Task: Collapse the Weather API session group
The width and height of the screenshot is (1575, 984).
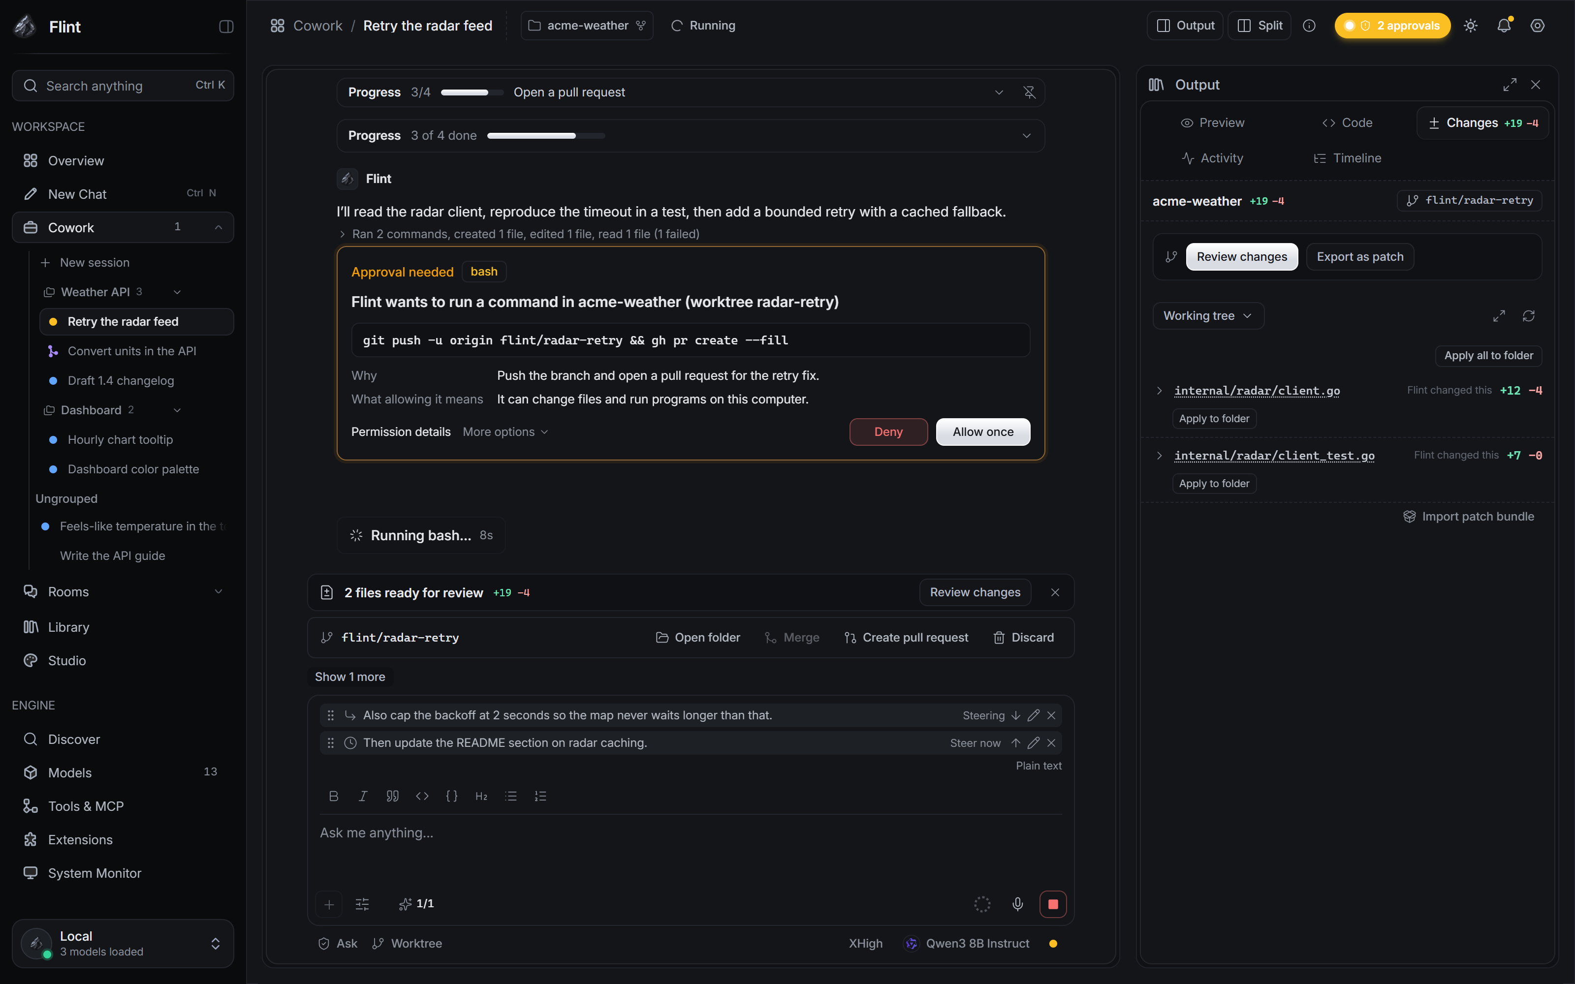Action: tap(177, 292)
